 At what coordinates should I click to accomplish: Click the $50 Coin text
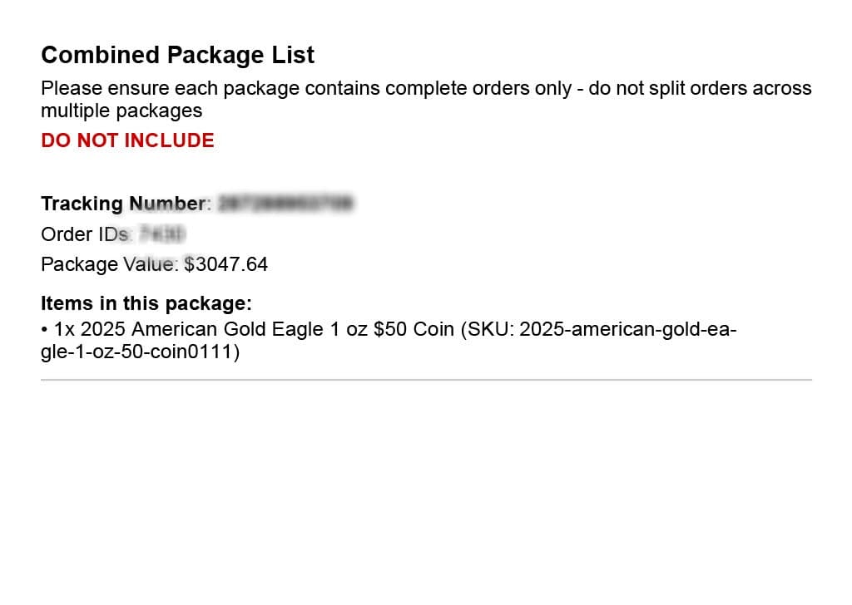tap(414, 329)
